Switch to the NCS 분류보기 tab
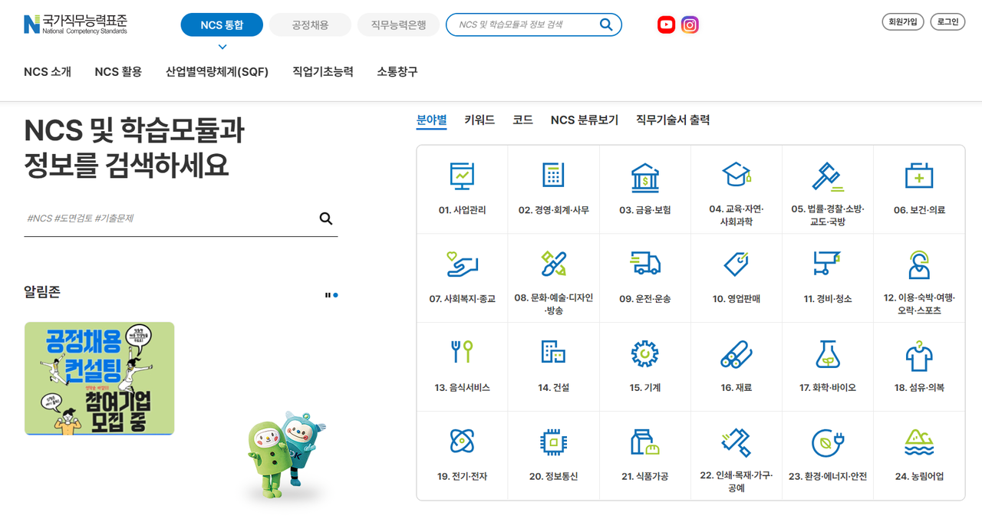This screenshot has height=532, width=982. pyautogui.click(x=585, y=120)
